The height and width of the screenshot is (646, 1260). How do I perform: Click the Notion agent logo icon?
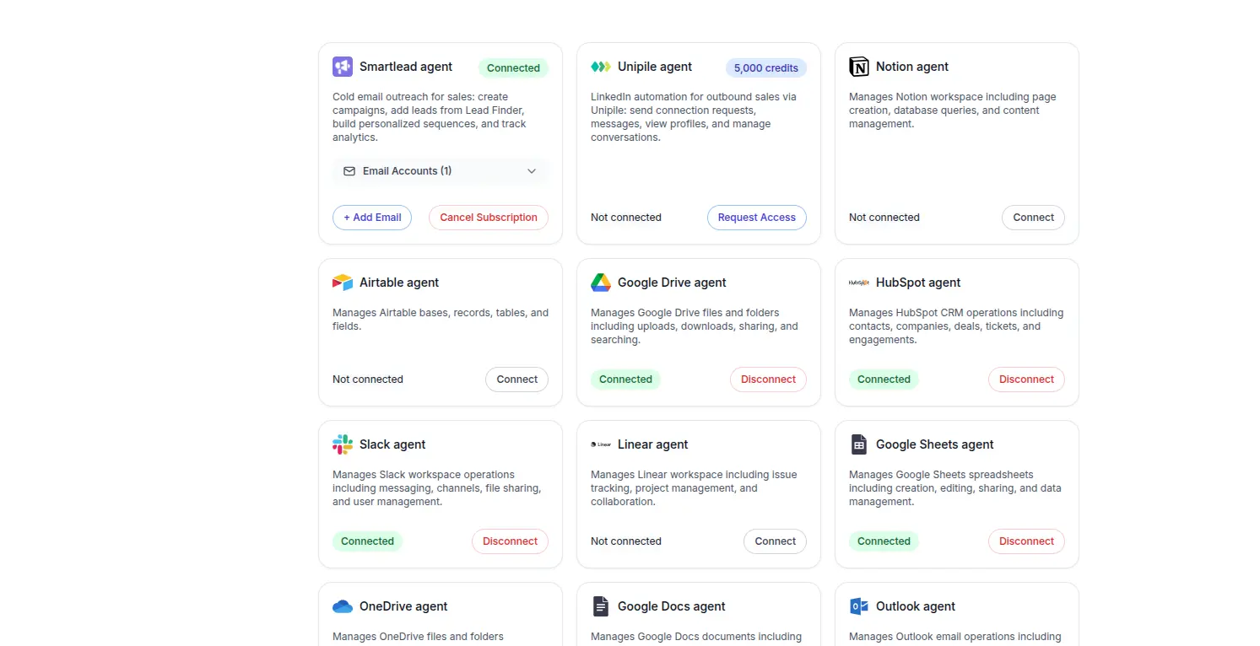pos(858,67)
